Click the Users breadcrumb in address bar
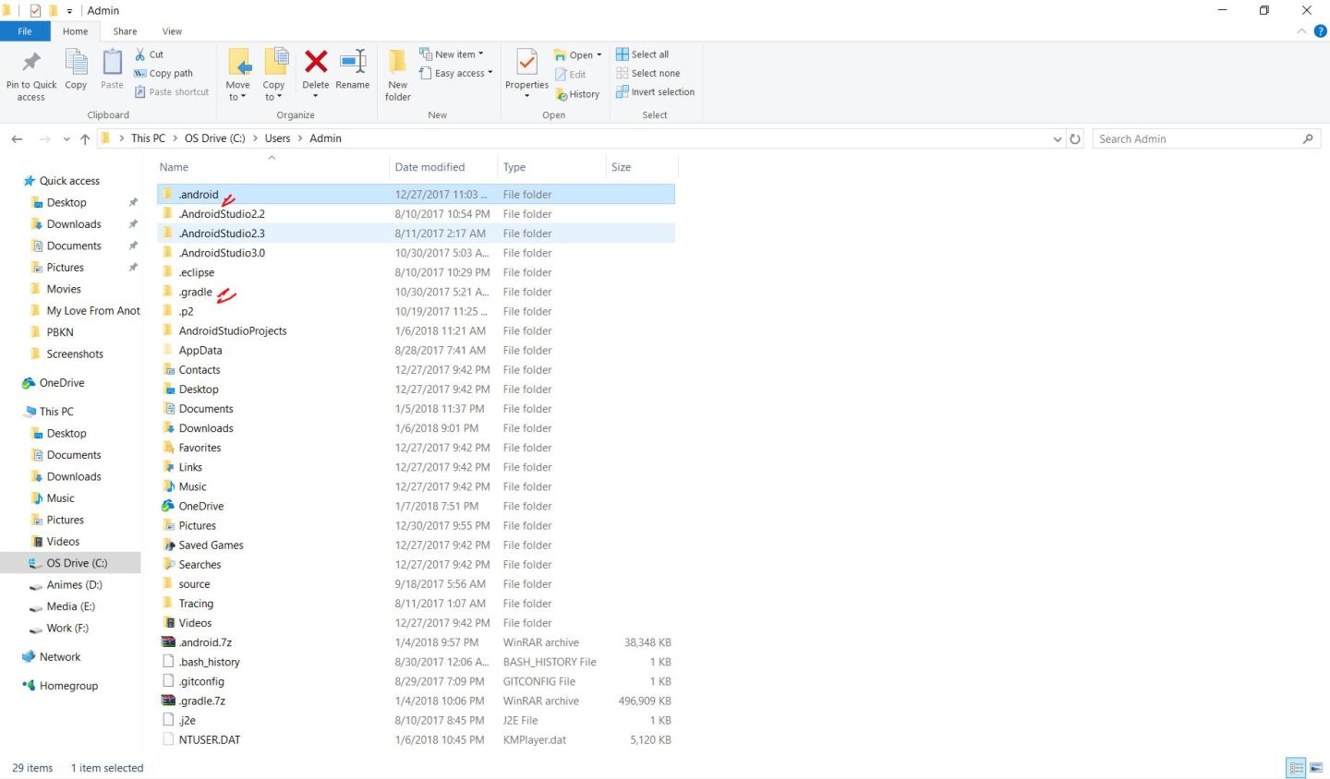 point(277,138)
